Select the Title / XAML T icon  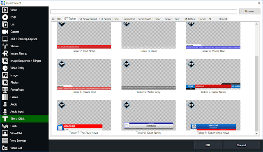(x=5, y=119)
